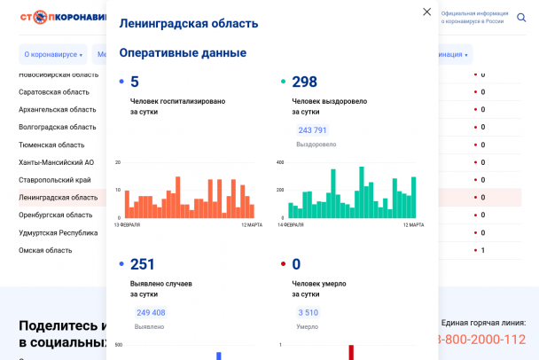Click the 3 510 deaths total
The width and height of the screenshot is (539, 360).
pos(309,312)
